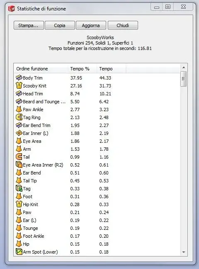This screenshot has height=269, width=199.
Task: Click the SolidWorks icon in title bar
Action: (x=12, y=8)
